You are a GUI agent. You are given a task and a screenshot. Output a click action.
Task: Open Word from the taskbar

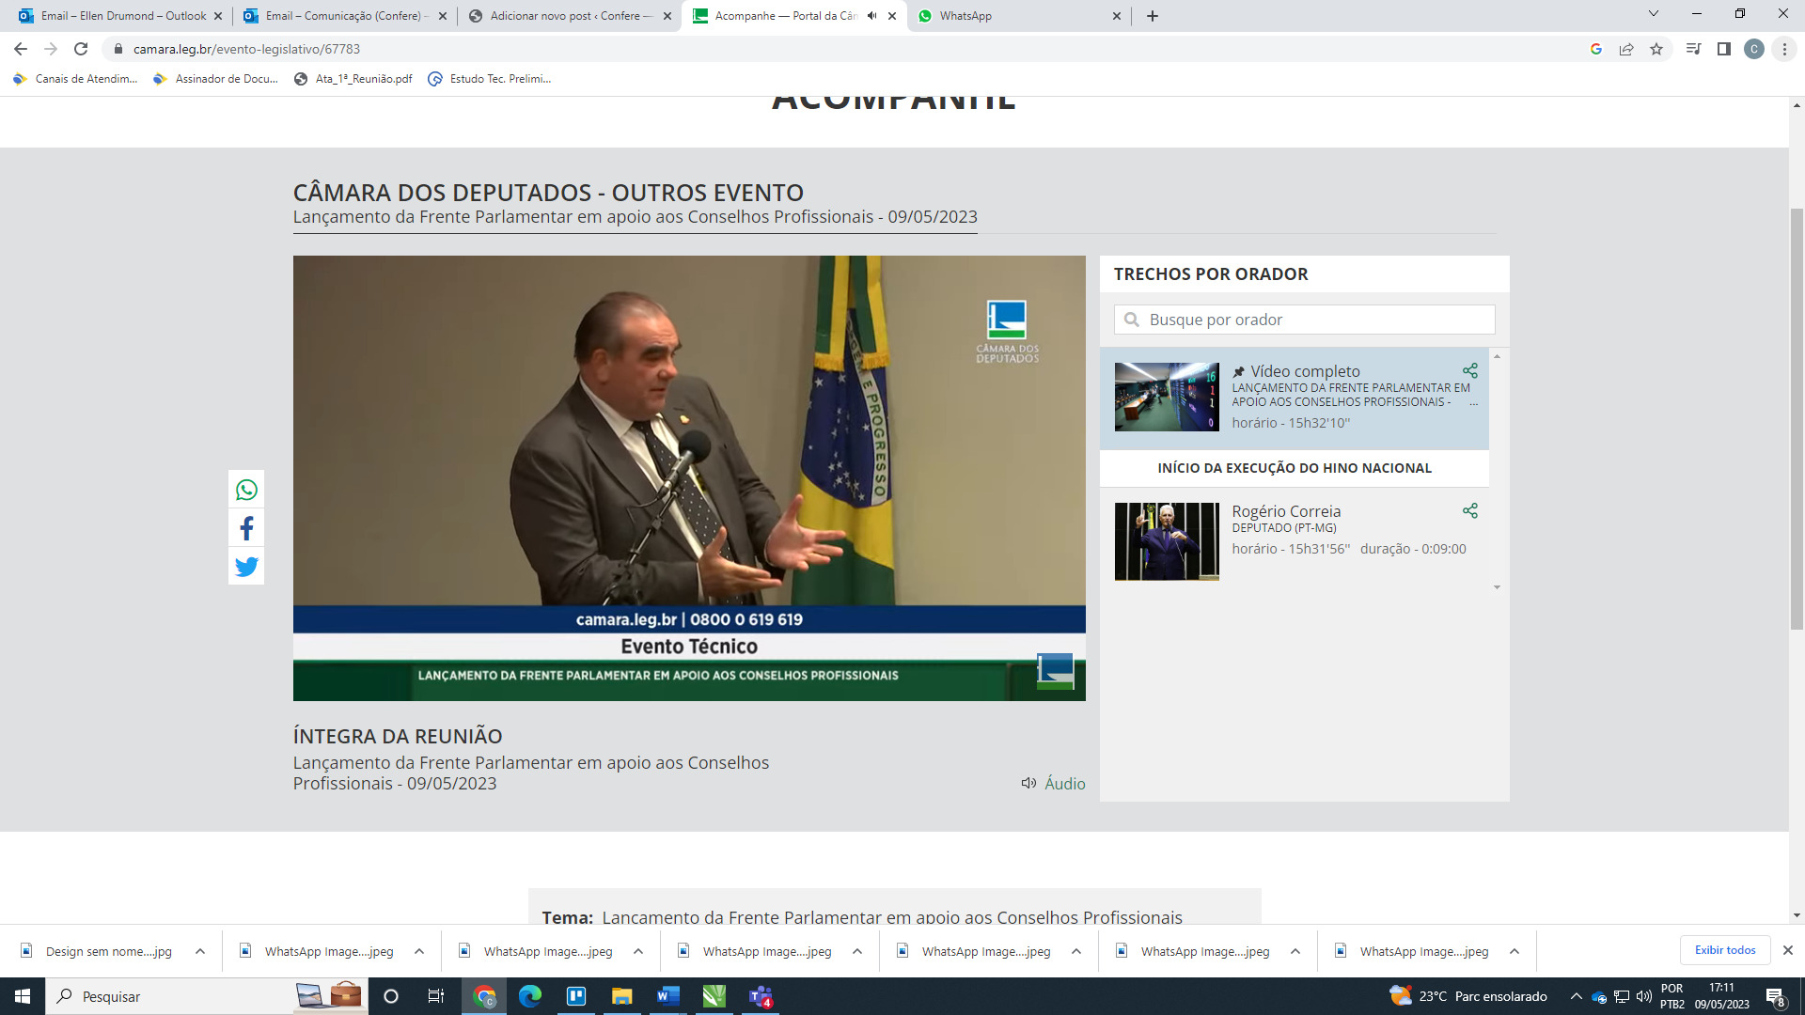click(668, 996)
